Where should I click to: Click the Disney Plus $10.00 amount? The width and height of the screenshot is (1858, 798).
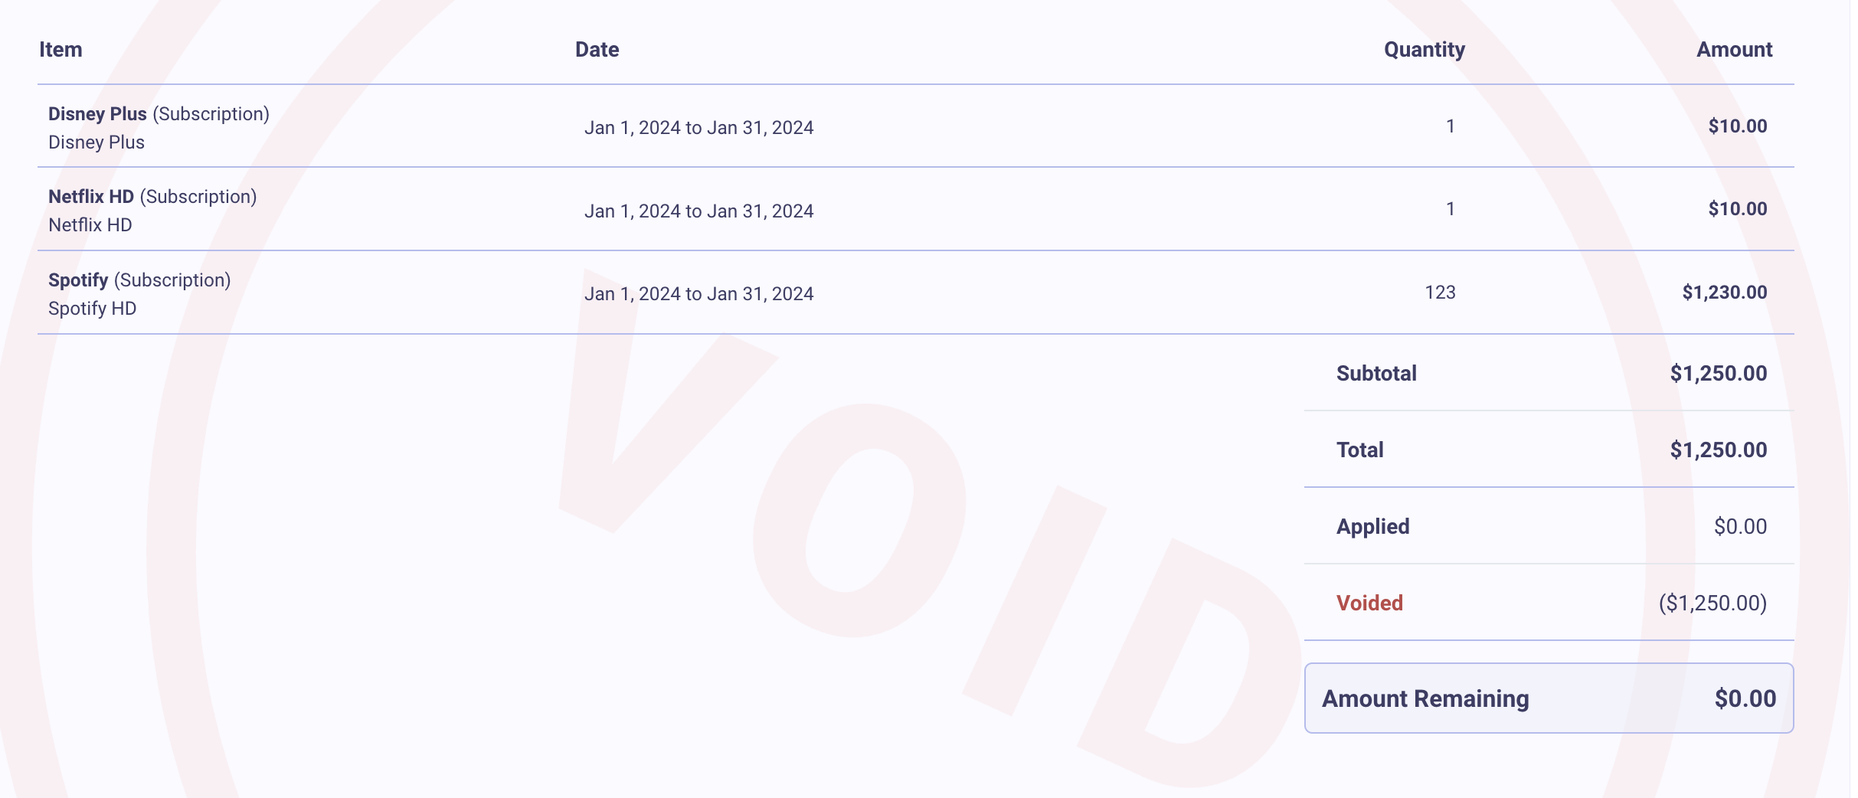coord(1738,126)
